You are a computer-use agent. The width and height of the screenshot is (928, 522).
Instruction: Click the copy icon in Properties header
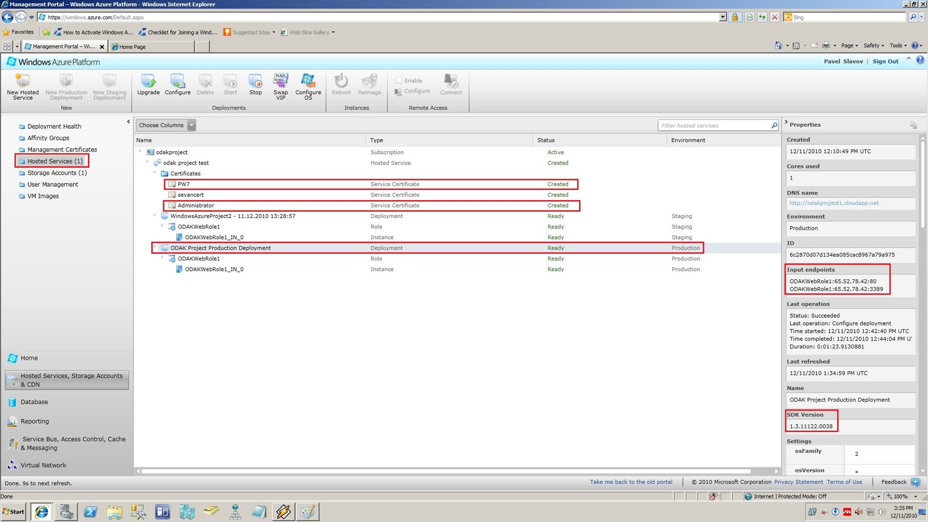(913, 125)
